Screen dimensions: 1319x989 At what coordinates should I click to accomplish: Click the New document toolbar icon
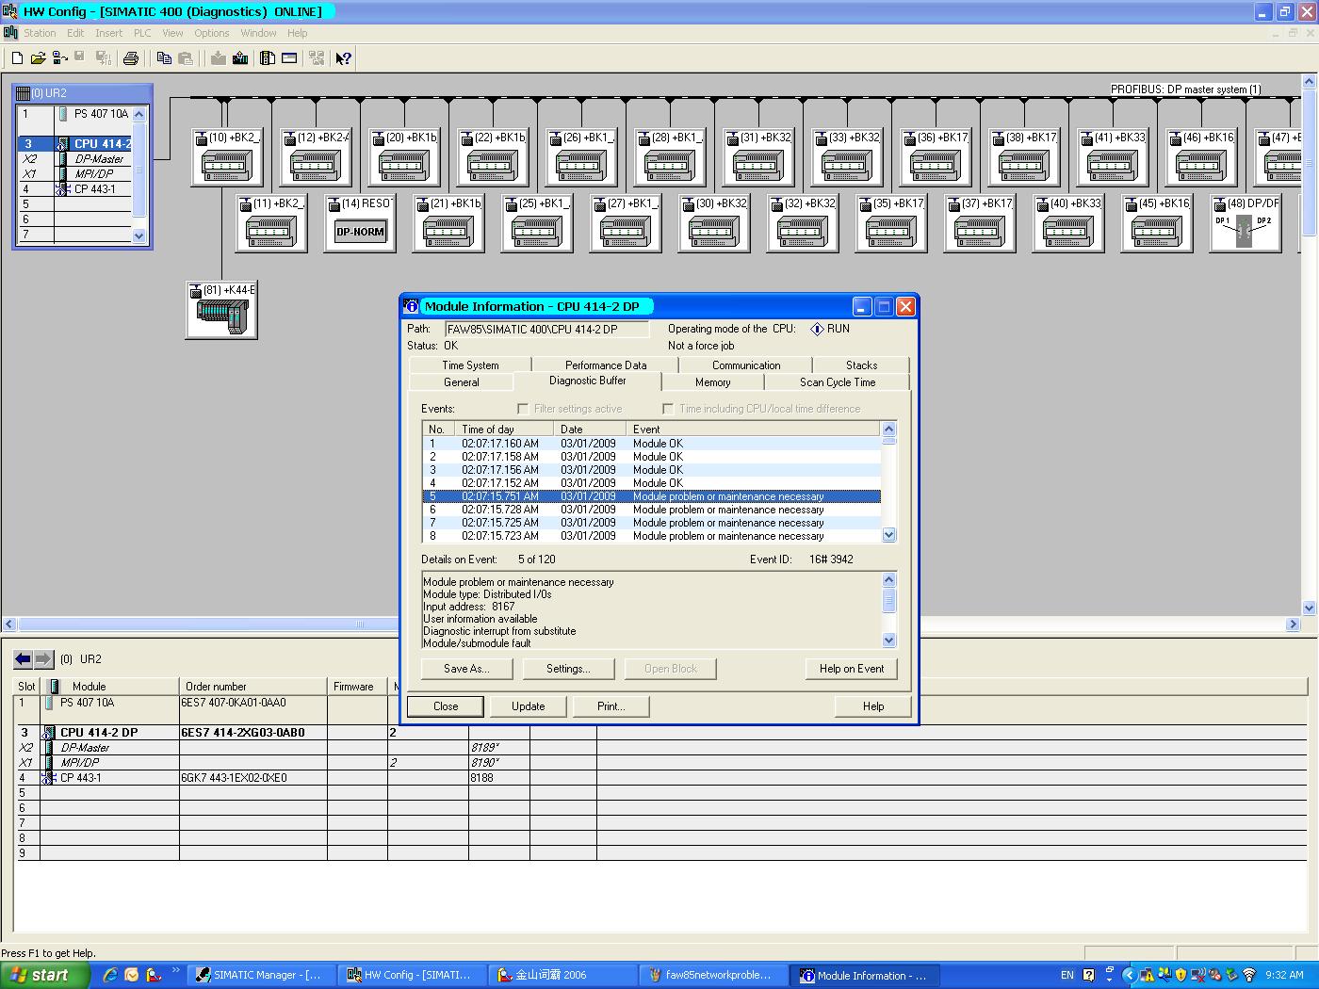[x=17, y=58]
